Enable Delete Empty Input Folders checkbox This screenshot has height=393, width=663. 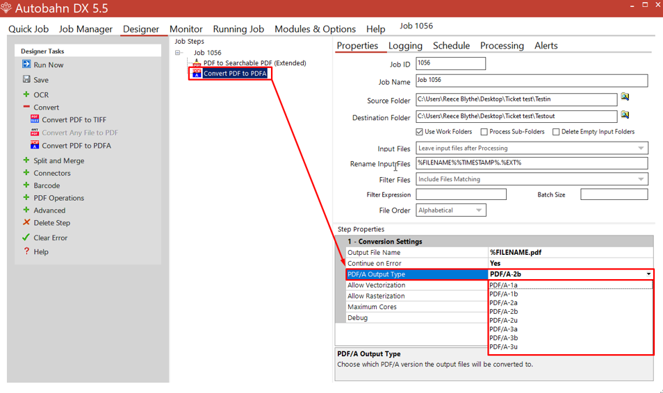pyautogui.click(x=556, y=132)
